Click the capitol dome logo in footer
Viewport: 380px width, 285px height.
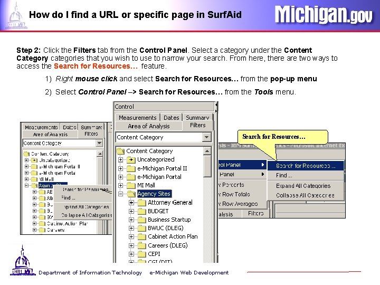(23, 261)
